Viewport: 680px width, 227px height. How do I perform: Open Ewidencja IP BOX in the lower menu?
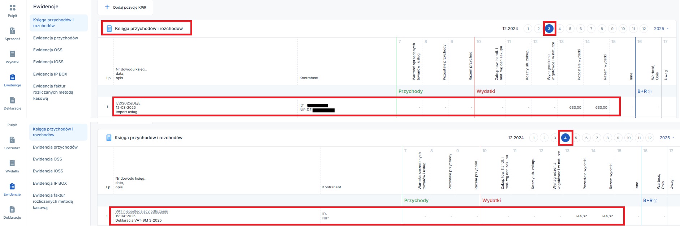coord(50,183)
